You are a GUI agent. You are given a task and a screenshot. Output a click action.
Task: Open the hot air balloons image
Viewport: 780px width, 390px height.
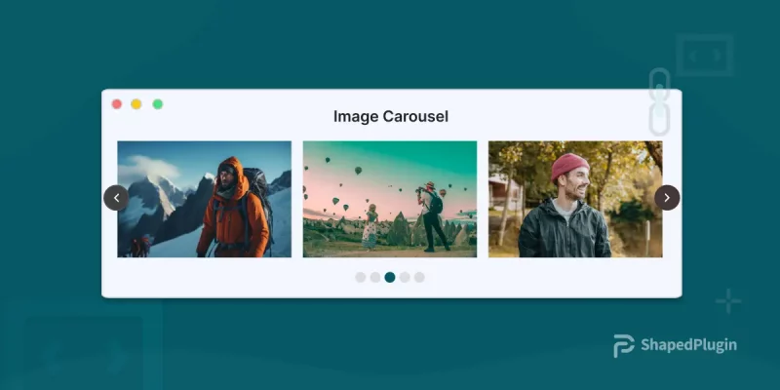click(390, 199)
